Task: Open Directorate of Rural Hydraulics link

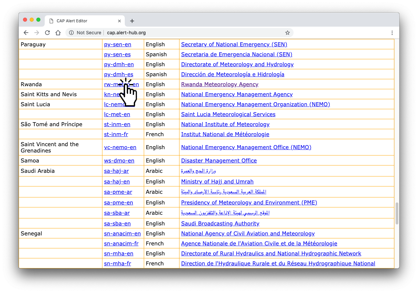Action: pyautogui.click(x=271, y=253)
